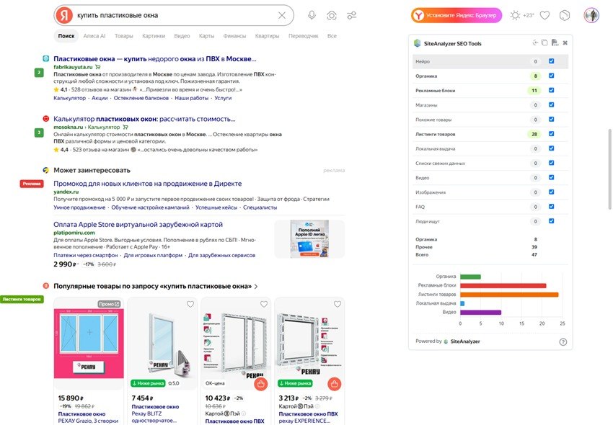Viewport: 613px width, 425px height.
Task: Expand Популярные товары section via chevron
Action: click(x=256, y=286)
